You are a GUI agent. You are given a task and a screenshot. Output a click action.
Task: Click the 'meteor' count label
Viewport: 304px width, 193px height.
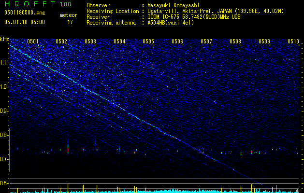(69, 15)
